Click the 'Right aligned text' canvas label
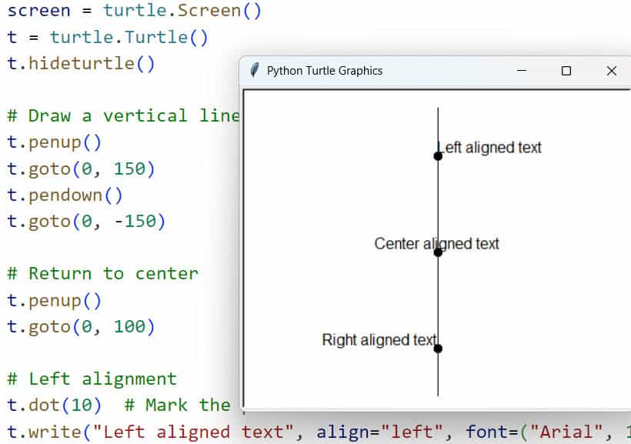The width and height of the screenshot is (631, 444). (x=379, y=340)
